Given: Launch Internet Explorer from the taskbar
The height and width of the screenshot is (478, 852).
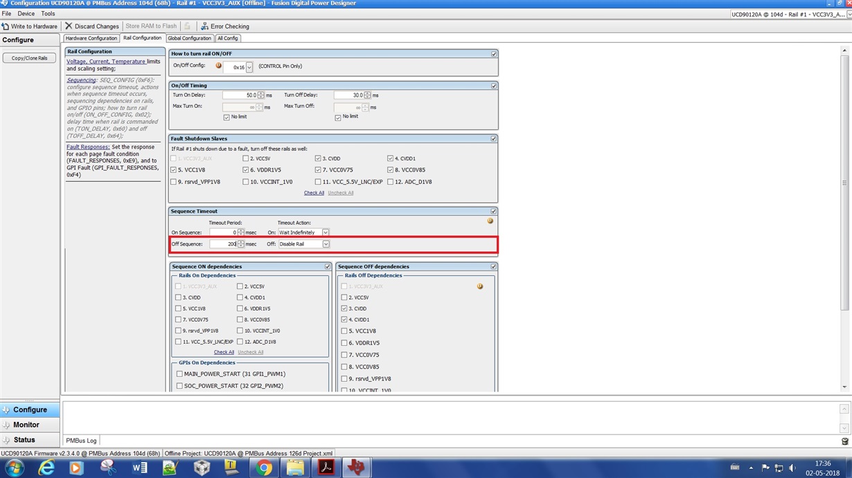Looking at the screenshot, I should (x=46, y=468).
